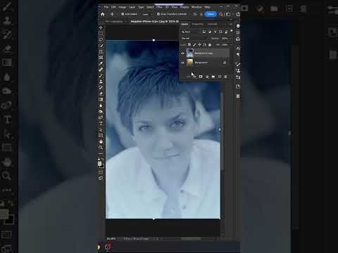Open the File menu
This screenshot has height=253, width=338.
click(x=106, y=7)
